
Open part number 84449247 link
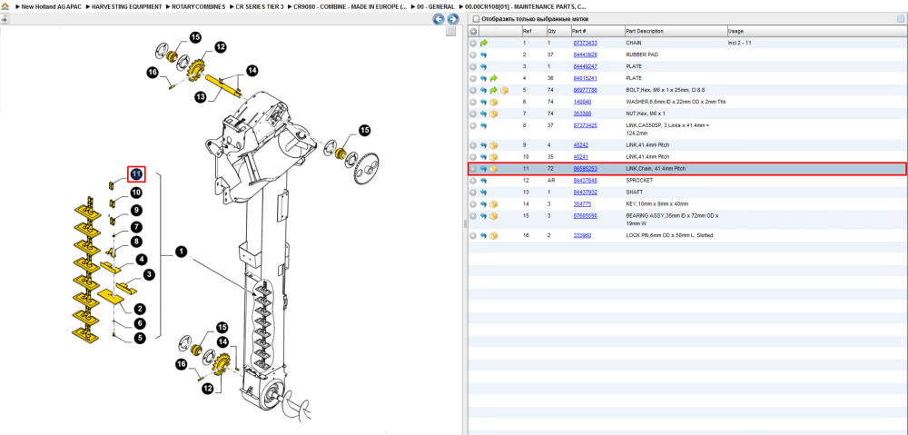point(585,66)
